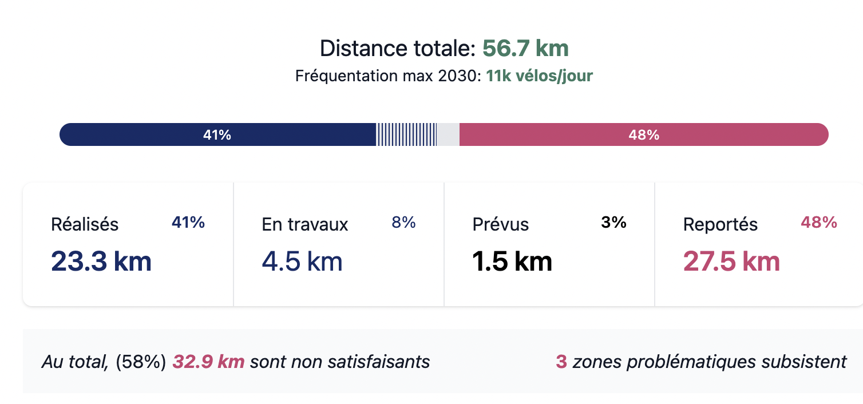Click the green 56.7 km total distance
The width and height of the screenshot is (863, 404).
525,49
